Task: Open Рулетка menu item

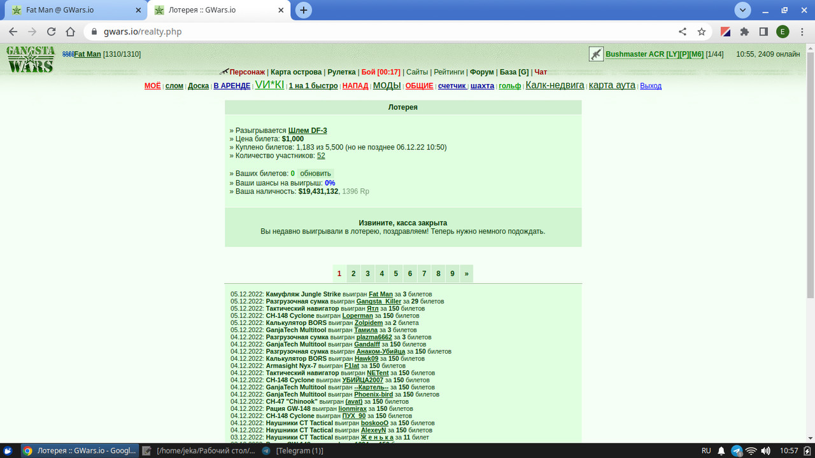Action: point(341,72)
